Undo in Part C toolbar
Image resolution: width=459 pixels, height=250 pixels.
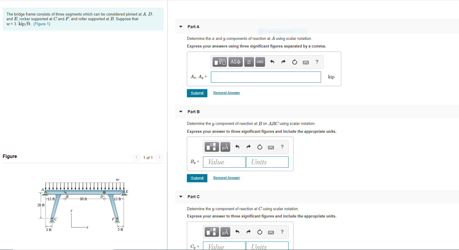238,232
